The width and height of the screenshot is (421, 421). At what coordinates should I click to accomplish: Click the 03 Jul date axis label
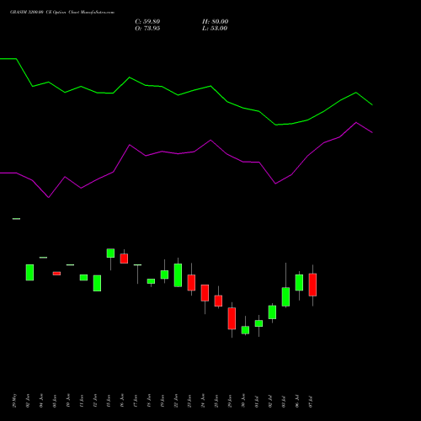285,401
